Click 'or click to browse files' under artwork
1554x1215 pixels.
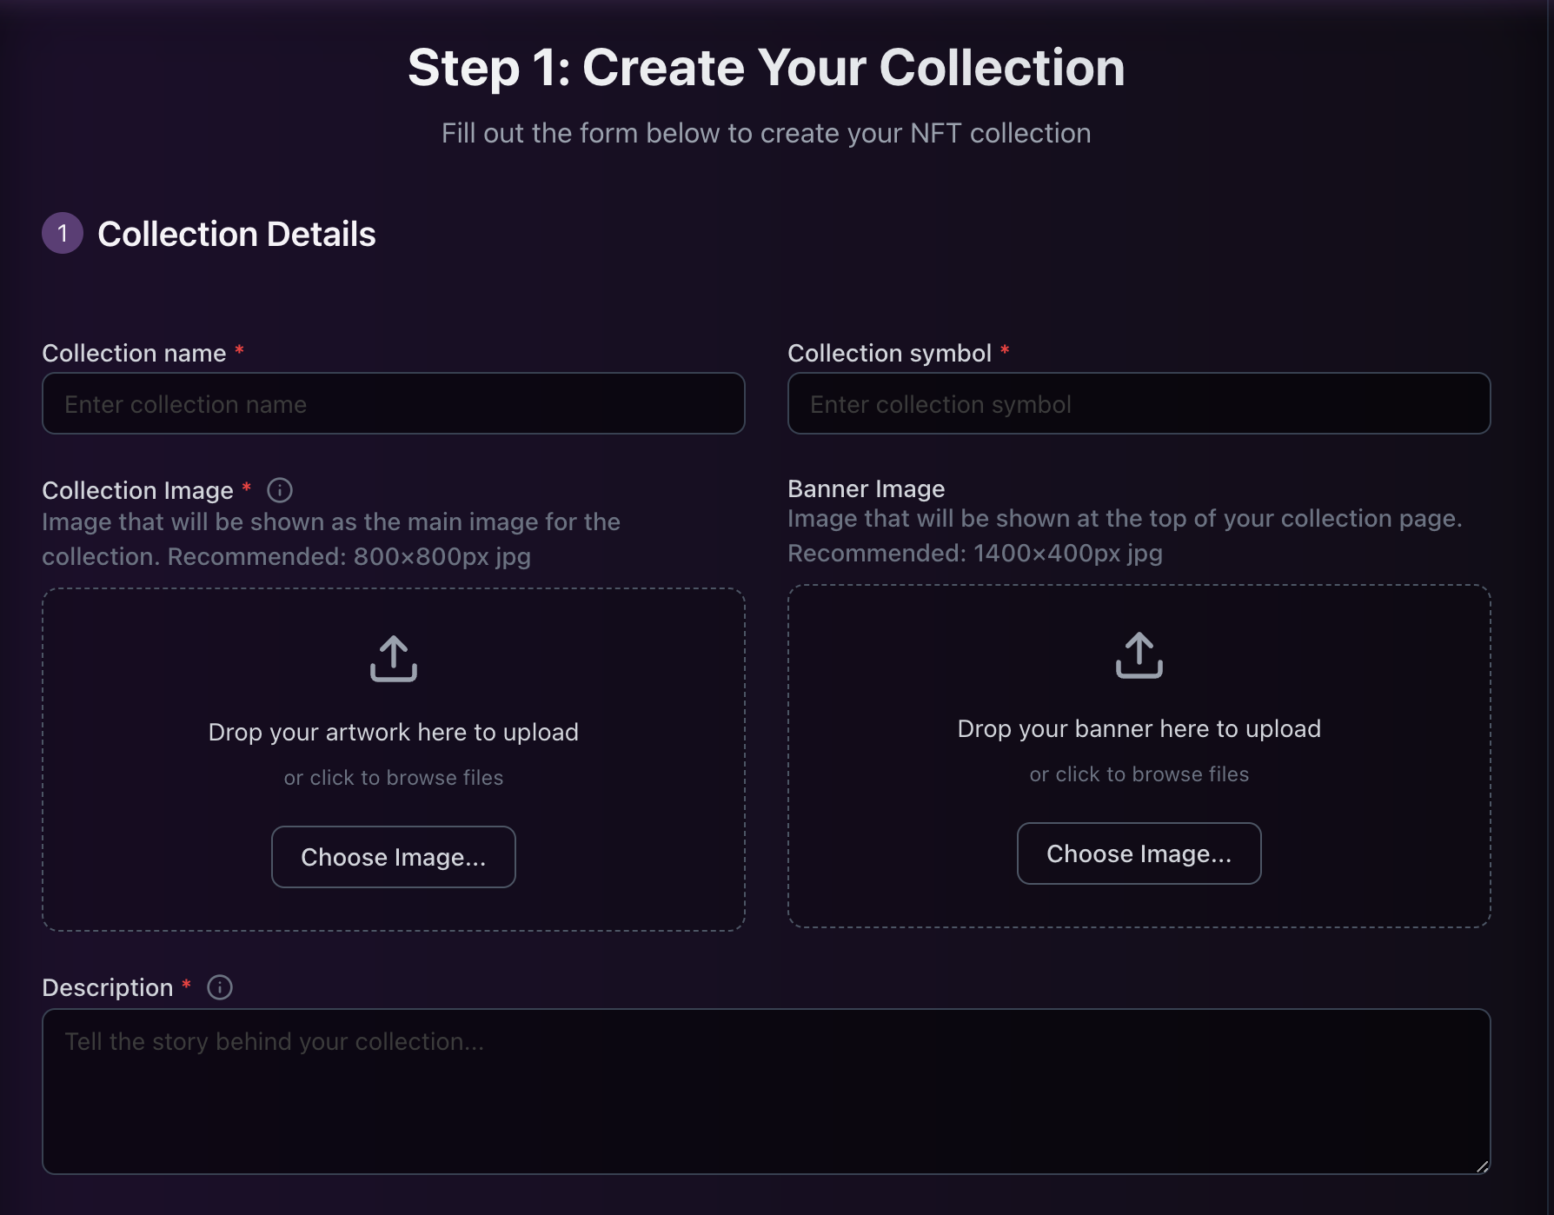pyautogui.click(x=393, y=778)
